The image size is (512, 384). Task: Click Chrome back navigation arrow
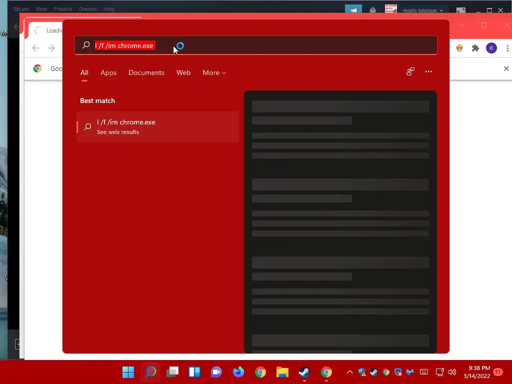pyautogui.click(x=35, y=48)
